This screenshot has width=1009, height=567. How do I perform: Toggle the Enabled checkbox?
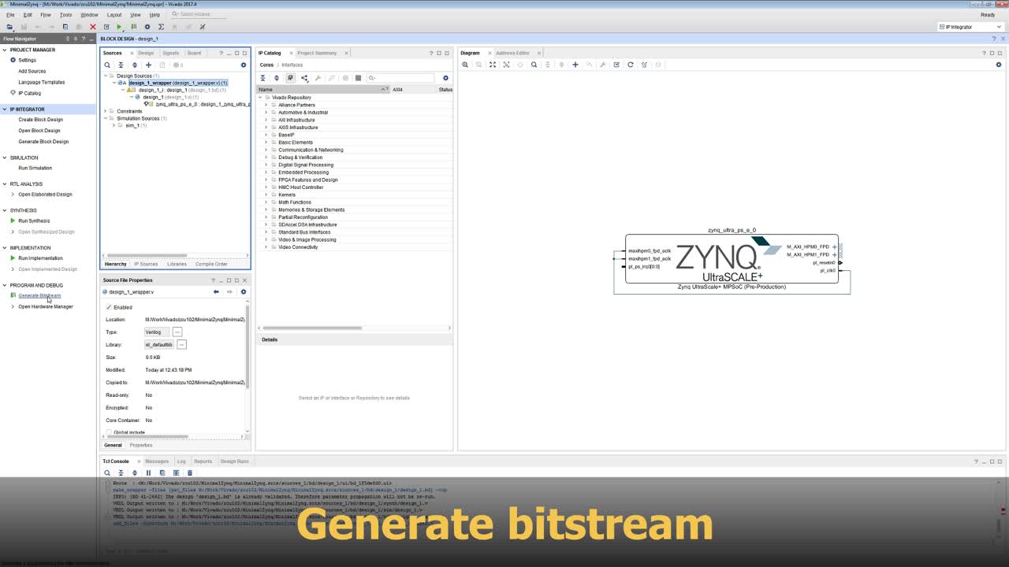(x=109, y=307)
